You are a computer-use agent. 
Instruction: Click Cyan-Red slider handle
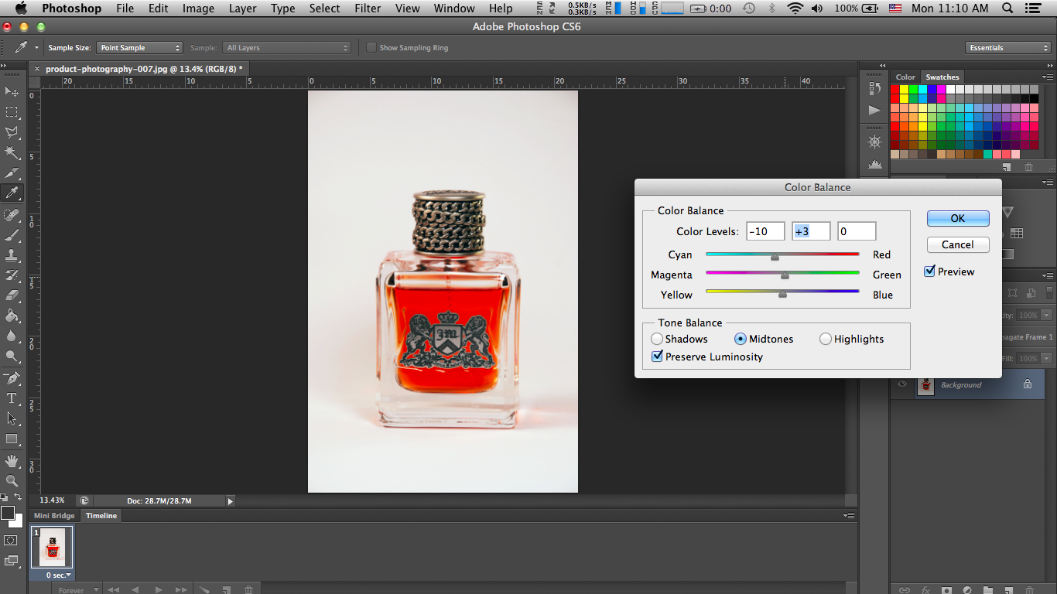(x=775, y=256)
